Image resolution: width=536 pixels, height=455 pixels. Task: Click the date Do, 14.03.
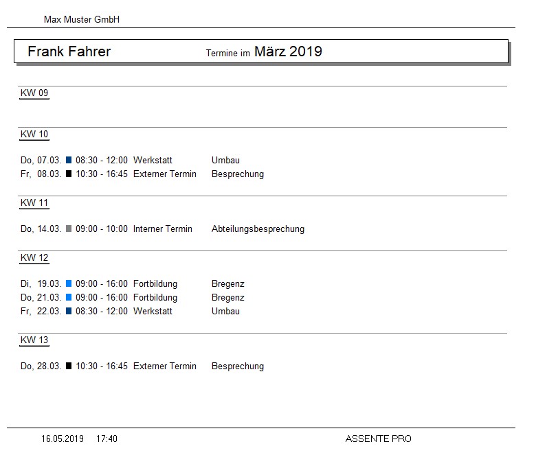click(41, 229)
